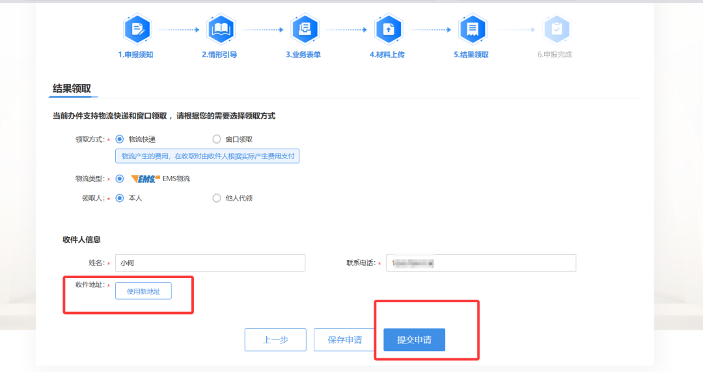The height and width of the screenshot is (372, 703).
Task: Click 使用新地址 button
Action: 143,291
